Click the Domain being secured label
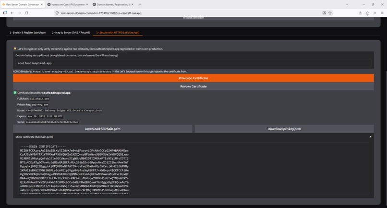 point(66,55)
